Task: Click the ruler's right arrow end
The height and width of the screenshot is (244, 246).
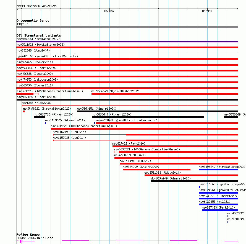Action: point(237,9)
